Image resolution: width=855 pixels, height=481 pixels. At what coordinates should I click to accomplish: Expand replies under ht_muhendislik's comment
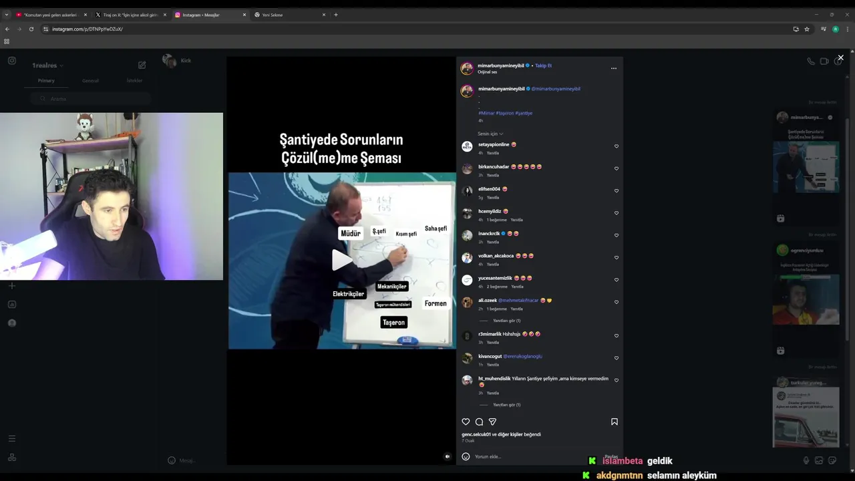(506, 405)
